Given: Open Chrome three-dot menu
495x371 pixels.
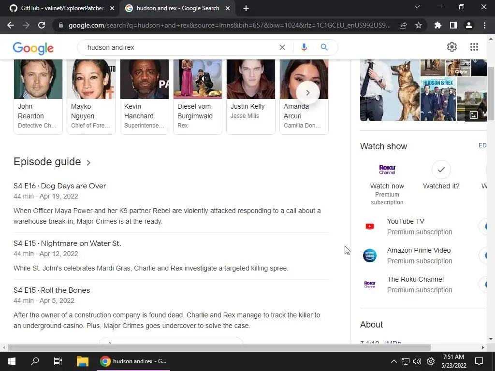Looking at the screenshot, I should 484,25.
